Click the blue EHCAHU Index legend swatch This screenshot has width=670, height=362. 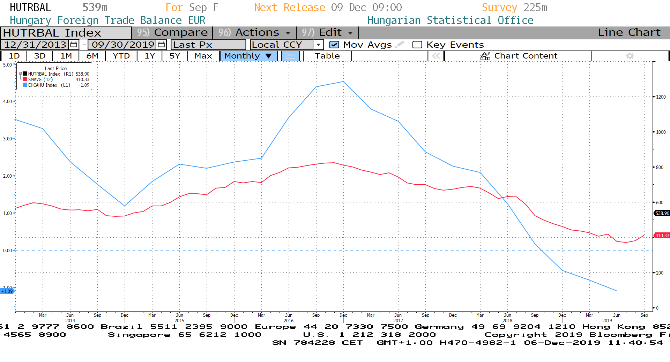[25, 85]
